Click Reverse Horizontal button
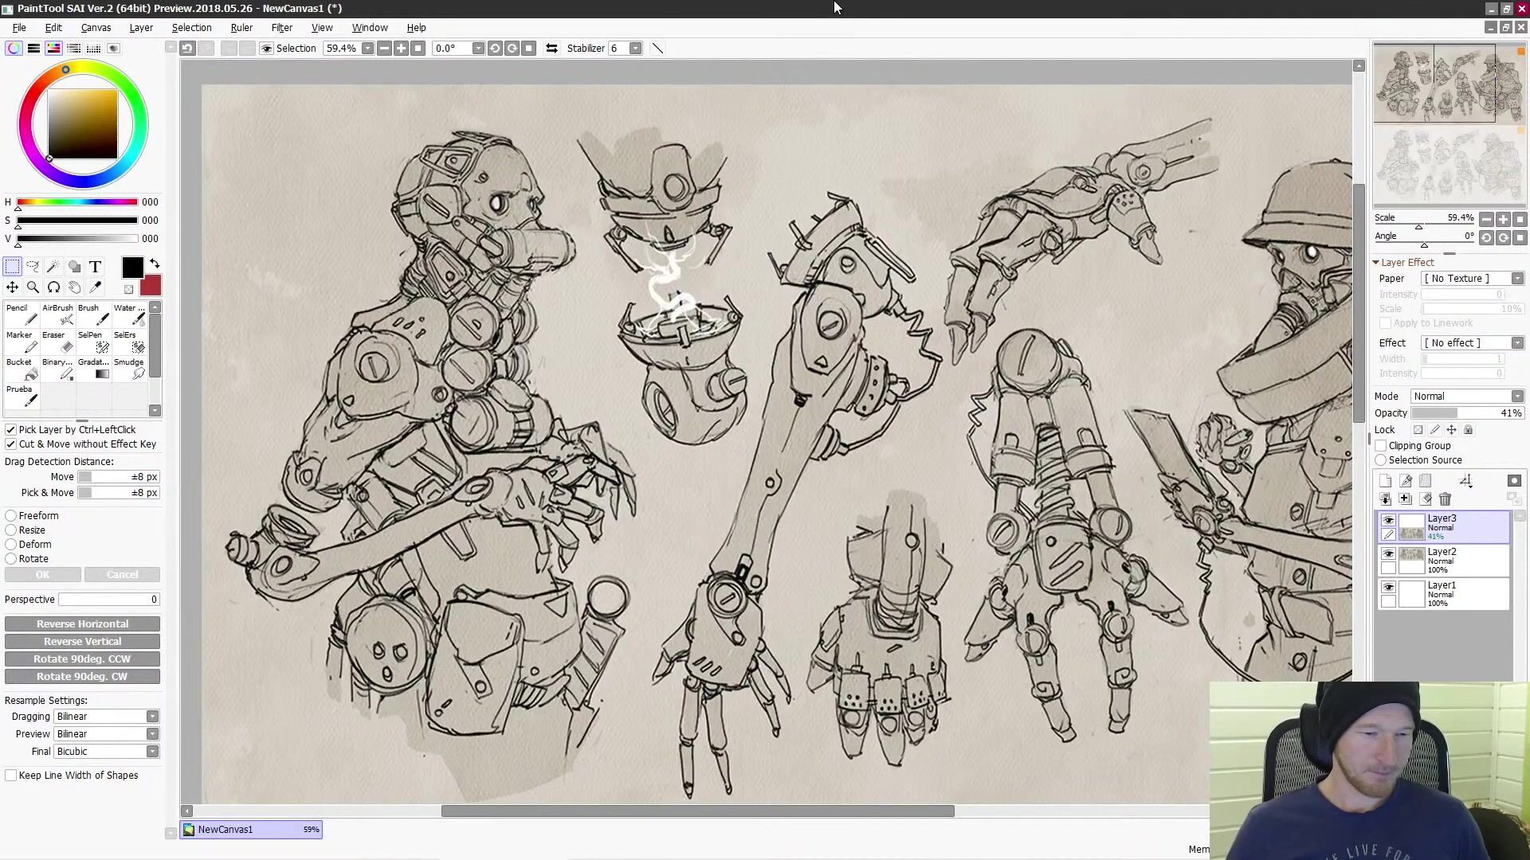The height and width of the screenshot is (860, 1530). pyautogui.click(x=82, y=624)
